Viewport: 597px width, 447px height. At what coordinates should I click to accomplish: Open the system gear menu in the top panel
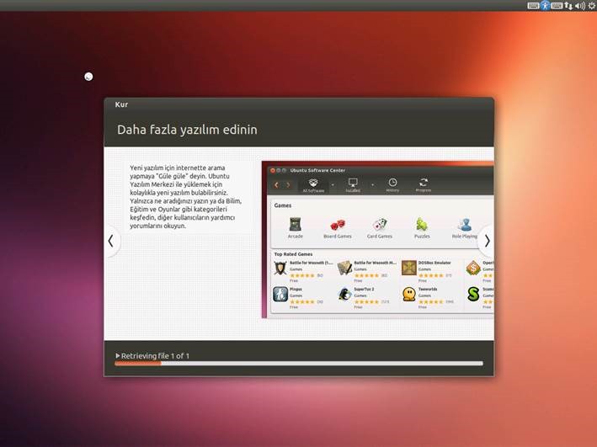(591, 5)
